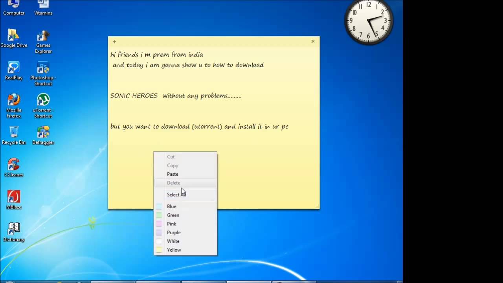Image resolution: width=503 pixels, height=283 pixels.
Task: Click the 'SONIC HEROES' note line
Action: pyautogui.click(x=176, y=96)
